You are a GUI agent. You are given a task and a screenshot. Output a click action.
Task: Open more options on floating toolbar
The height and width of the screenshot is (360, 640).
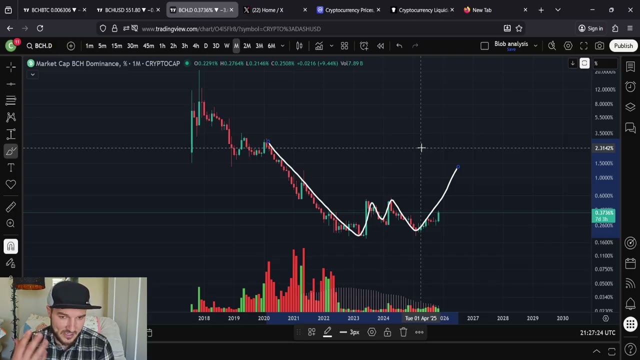pyautogui.click(x=419, y=332)
